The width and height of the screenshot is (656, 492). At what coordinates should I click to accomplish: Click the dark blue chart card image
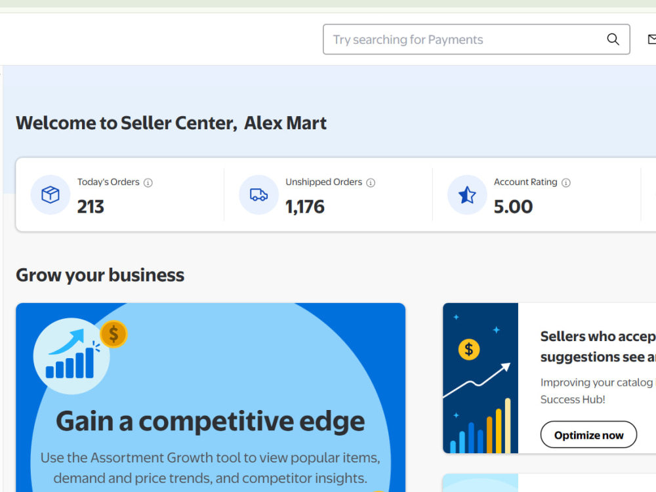(x=480, y=379)
